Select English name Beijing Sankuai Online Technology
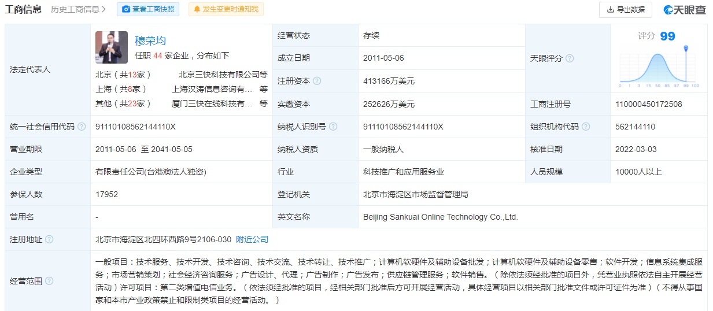 click(x=441, y=217)
